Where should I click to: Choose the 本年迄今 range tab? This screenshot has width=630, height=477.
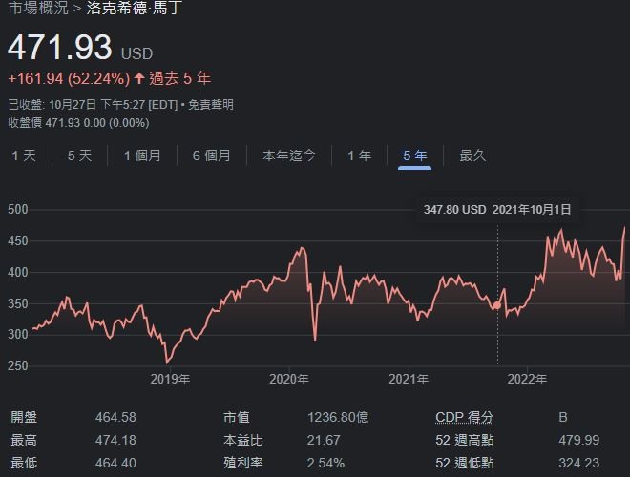pyautogui.click(x=289, y=156)
